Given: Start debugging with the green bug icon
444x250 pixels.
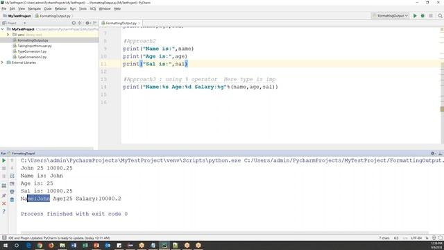Looking at the screenshot, I should [422, 16].
